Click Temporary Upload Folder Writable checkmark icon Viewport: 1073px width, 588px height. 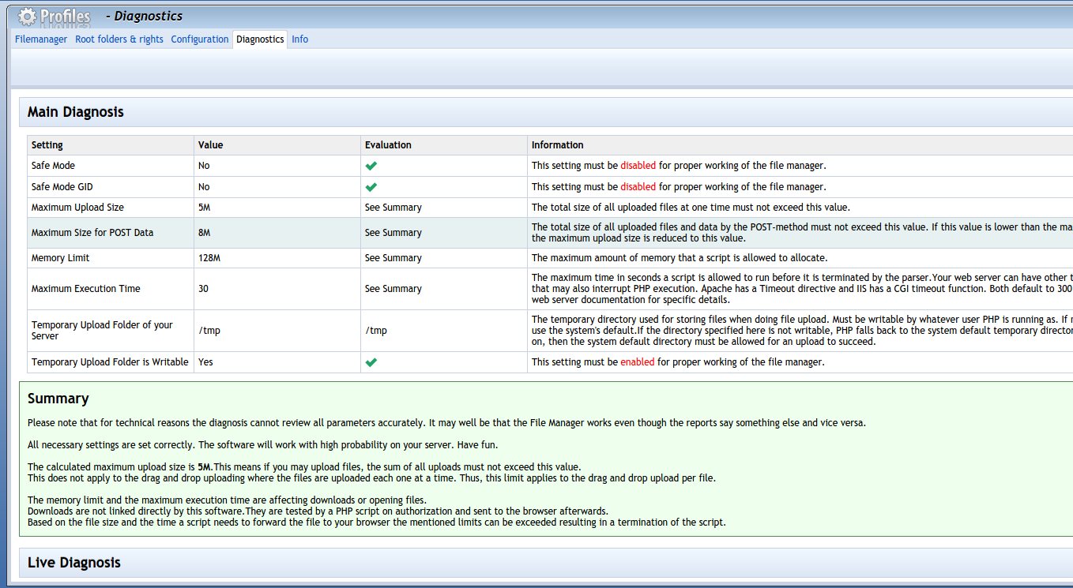click(x=371, y=362)
